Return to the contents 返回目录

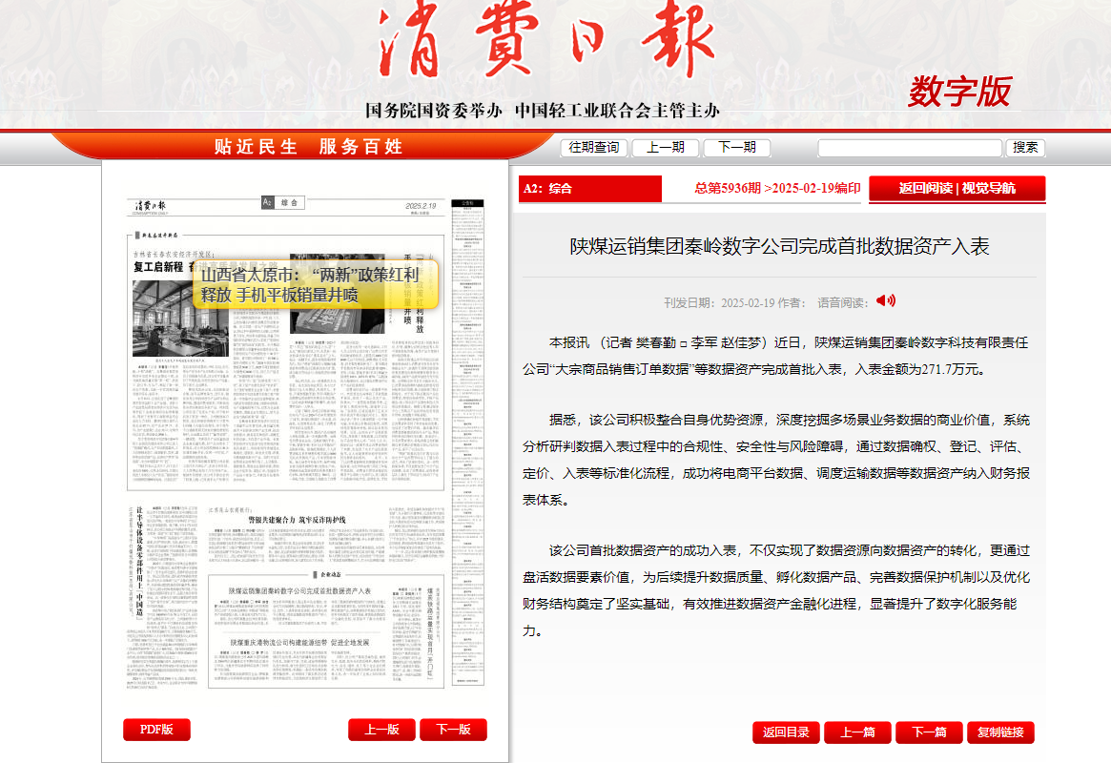click(x=786, y=732)
